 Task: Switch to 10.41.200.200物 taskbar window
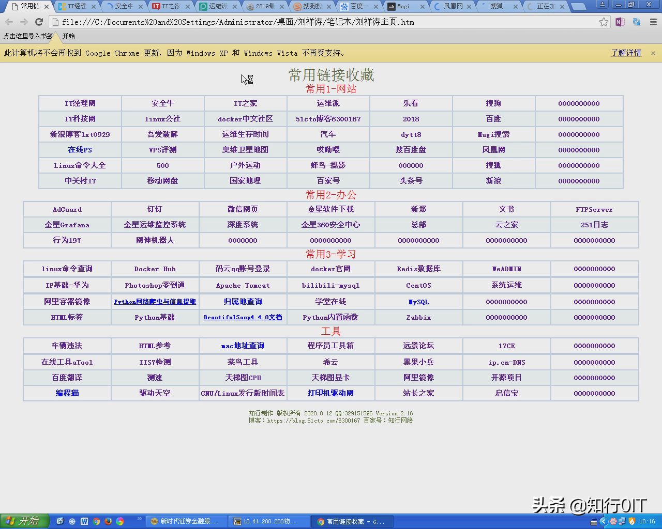269,522
